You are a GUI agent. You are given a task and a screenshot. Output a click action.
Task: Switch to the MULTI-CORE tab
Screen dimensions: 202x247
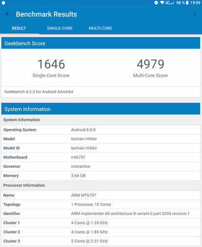tap(101, 28)
